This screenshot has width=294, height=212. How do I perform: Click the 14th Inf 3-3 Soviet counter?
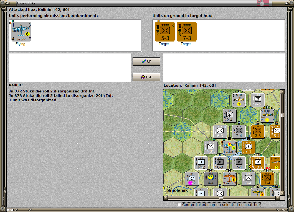258,131
